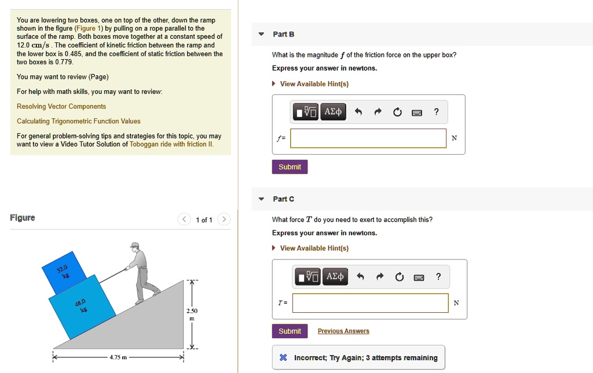Open keyboard shortcuts in Part B

416,112
